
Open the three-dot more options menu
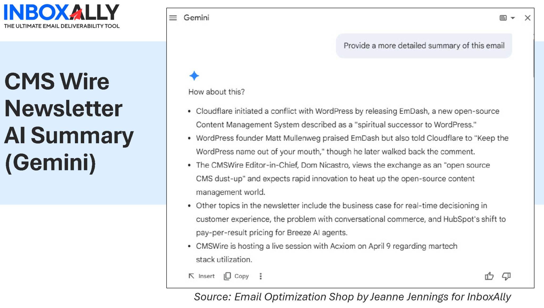pyautogui.click(x=261, y=276)
